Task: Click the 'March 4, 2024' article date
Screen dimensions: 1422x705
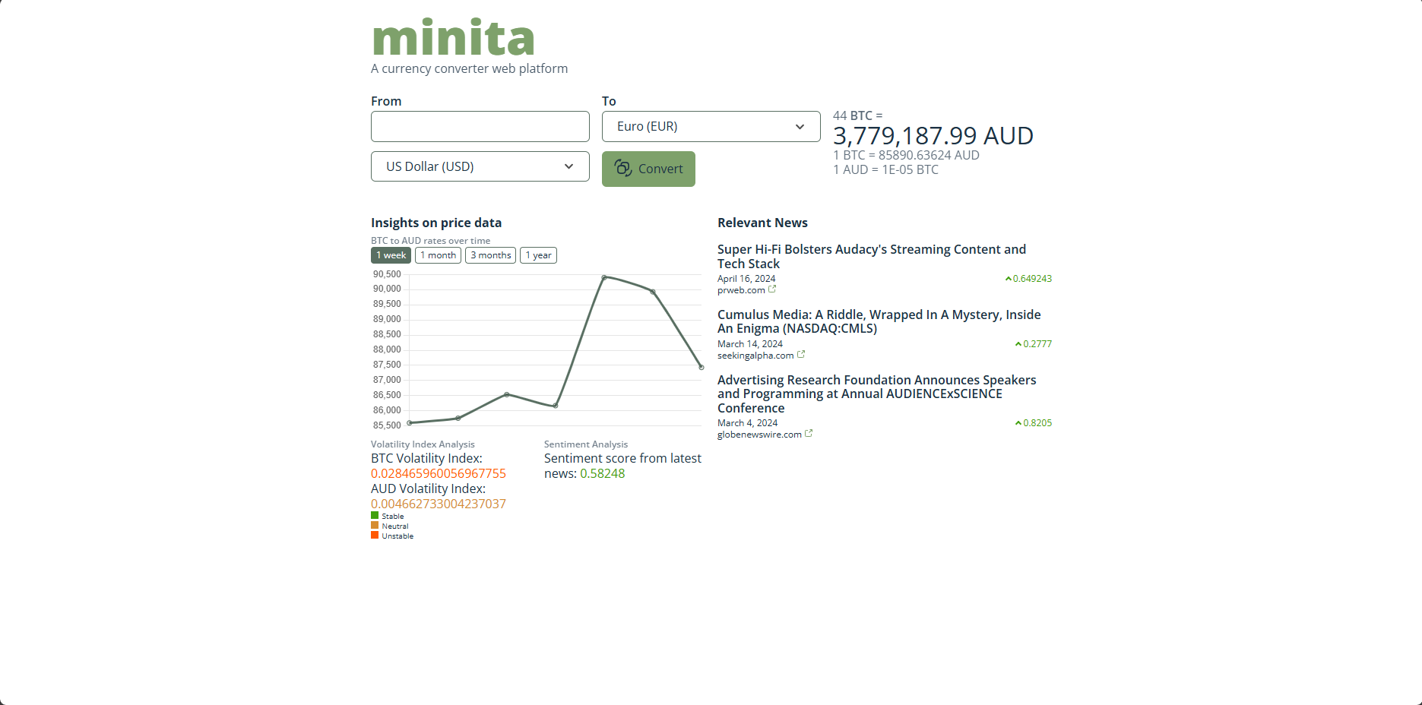Action: coord(747,423)
